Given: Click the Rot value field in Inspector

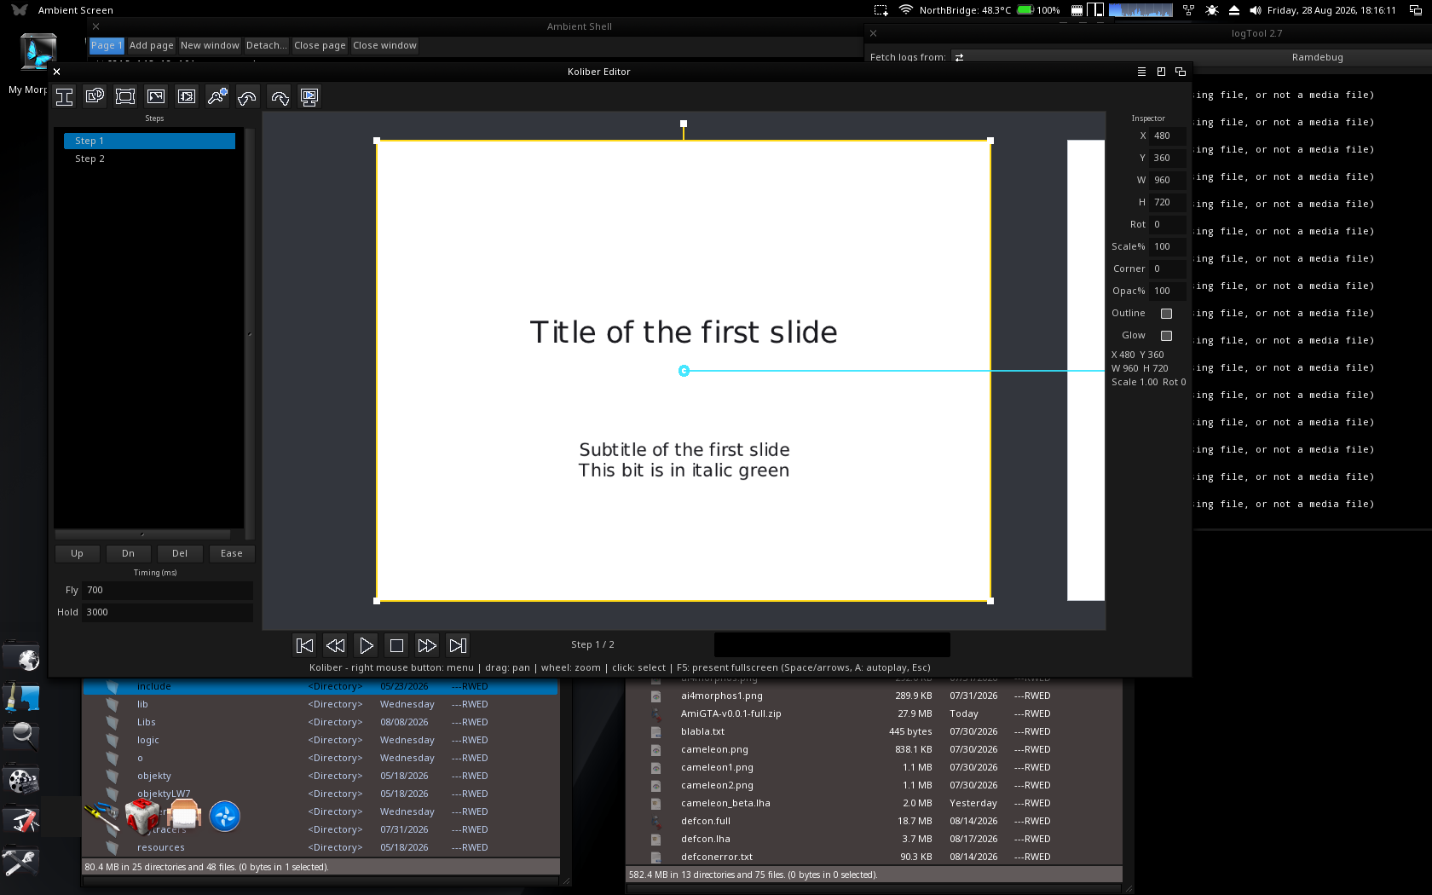Looking at the screenshot, I should [x=1167, y=225].
